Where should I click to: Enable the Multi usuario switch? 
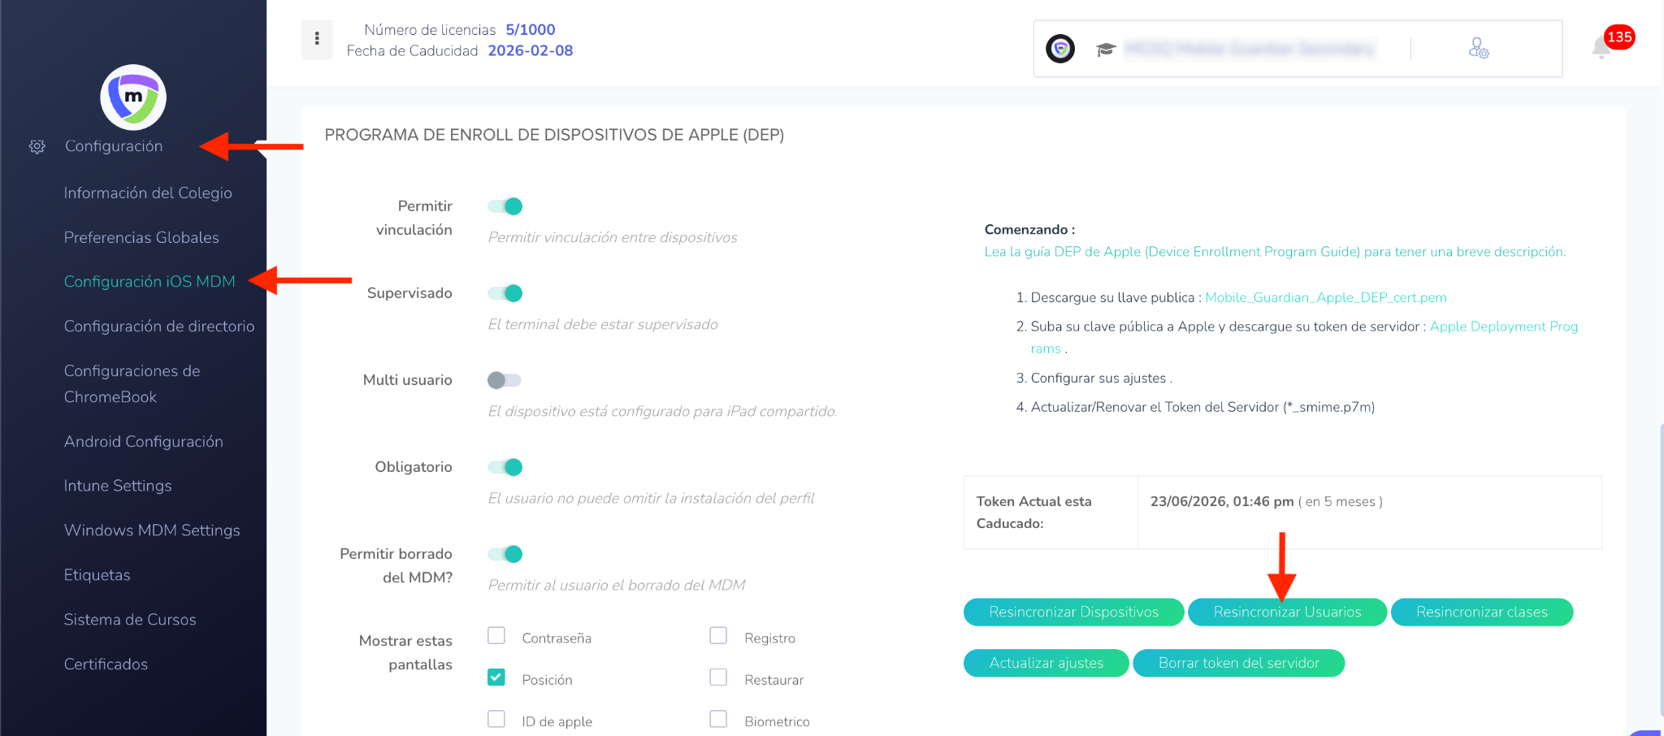tap(505, 380)
